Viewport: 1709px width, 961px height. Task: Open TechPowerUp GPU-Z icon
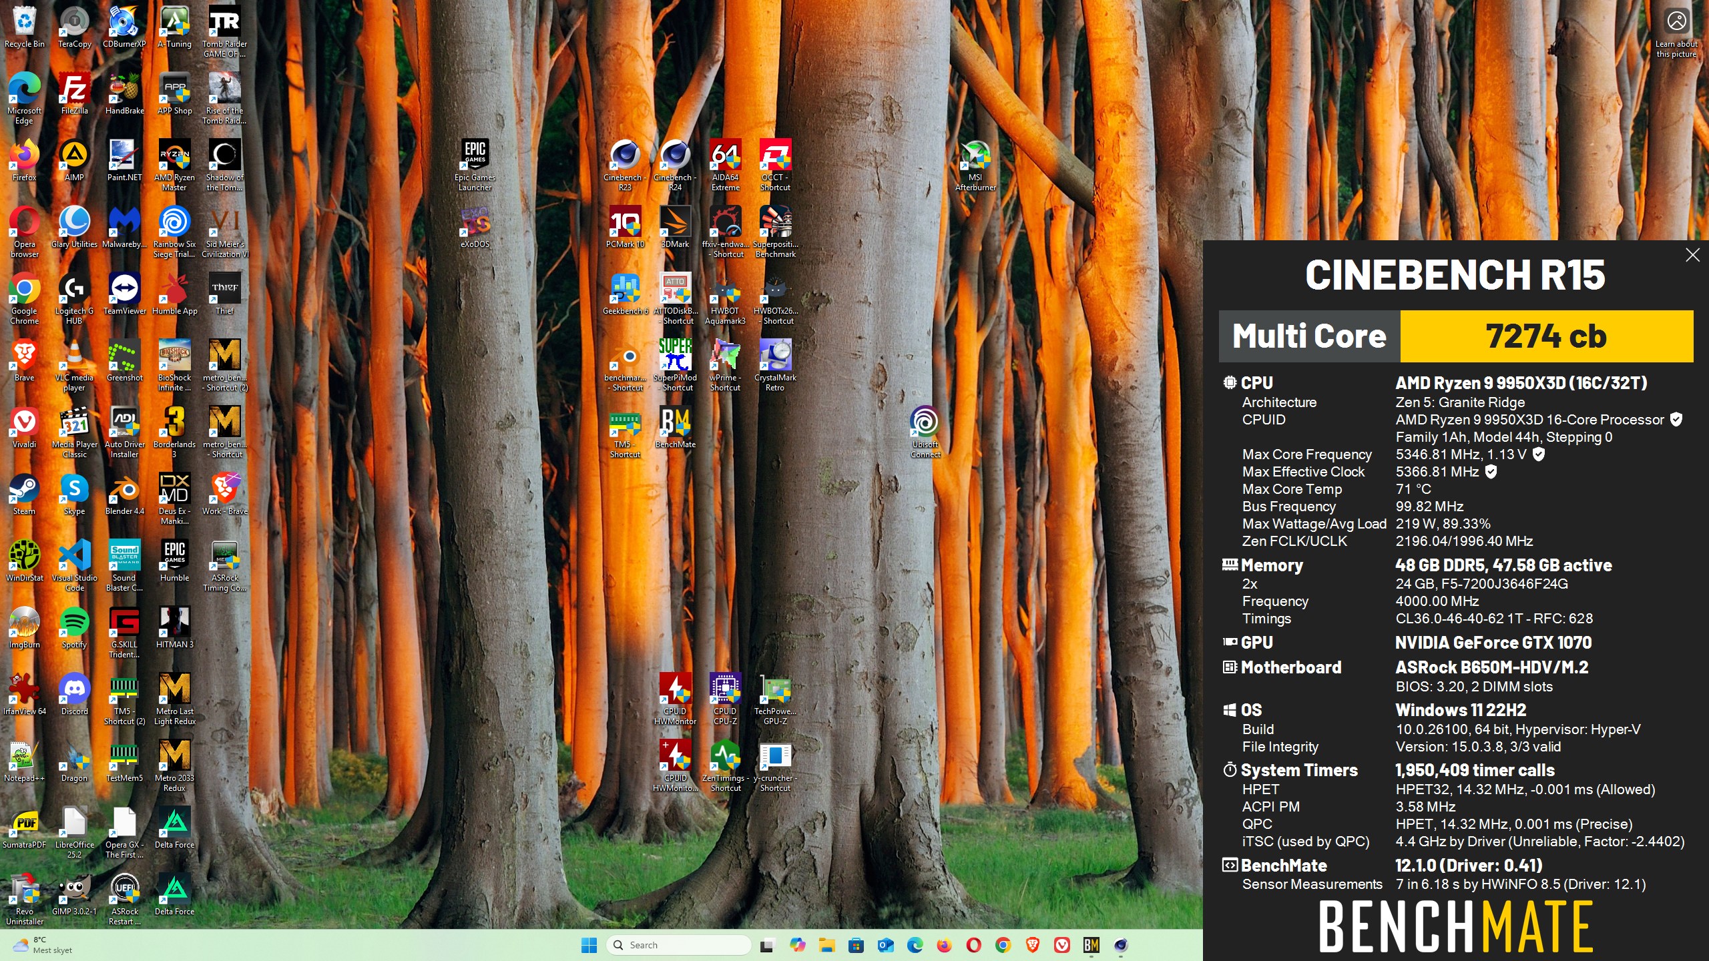tap(775, 699)
